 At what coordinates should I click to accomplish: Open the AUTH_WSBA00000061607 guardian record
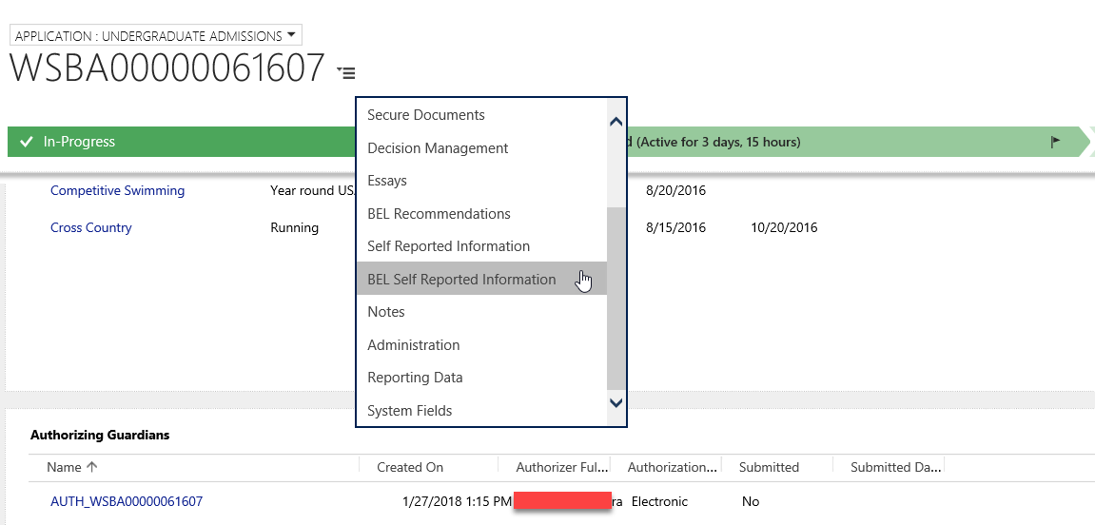pos(127,501)
